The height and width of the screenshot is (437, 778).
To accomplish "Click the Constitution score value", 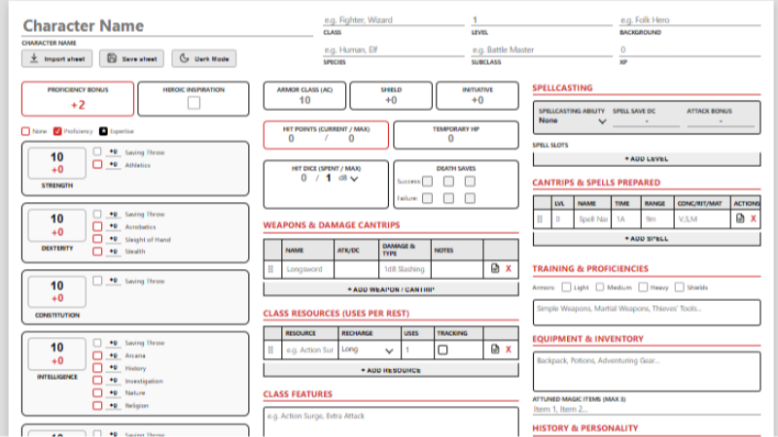I will (57, 286).
